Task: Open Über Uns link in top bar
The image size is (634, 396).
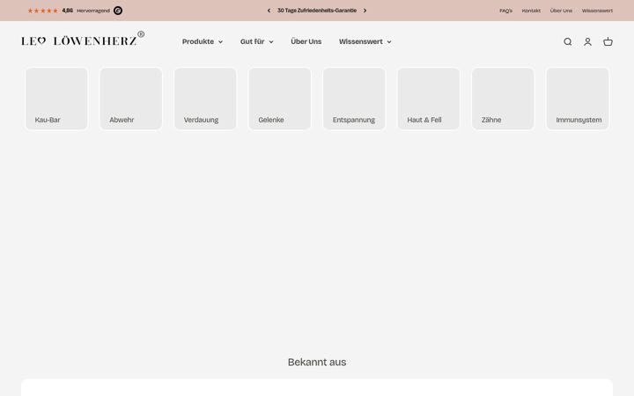Action: tap(561, 11)
